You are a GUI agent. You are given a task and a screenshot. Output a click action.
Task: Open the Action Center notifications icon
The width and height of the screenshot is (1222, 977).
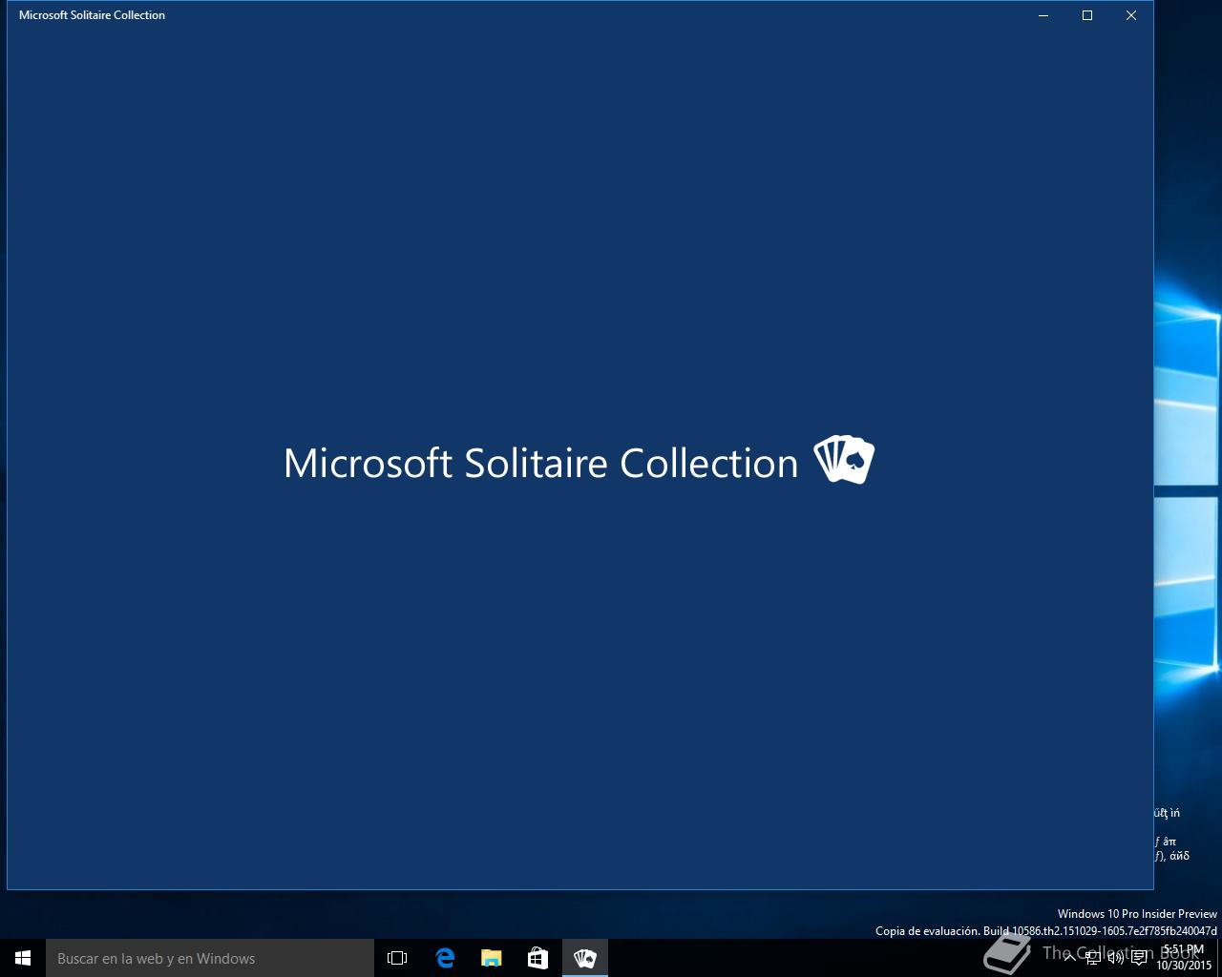pos(1139,958)
